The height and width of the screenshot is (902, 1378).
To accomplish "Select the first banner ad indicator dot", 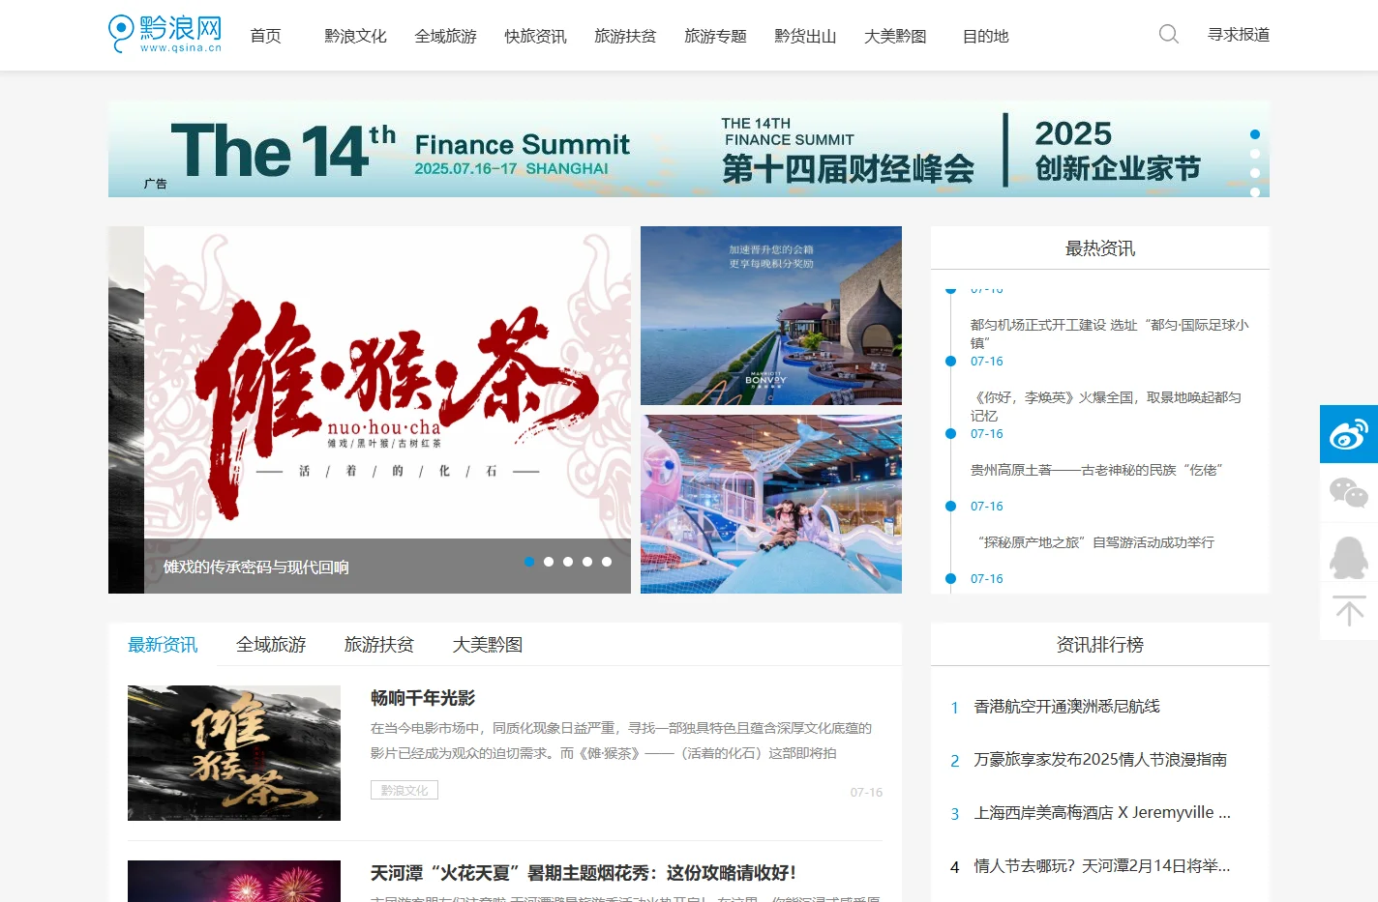I will tap(1255, 134).
